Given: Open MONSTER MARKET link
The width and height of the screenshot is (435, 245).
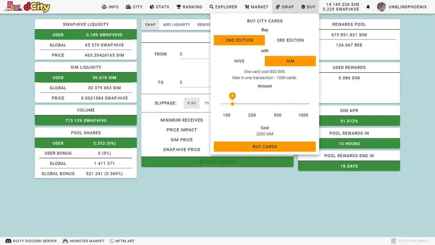Looking at the screenshot, I should [x=87, y=241].
